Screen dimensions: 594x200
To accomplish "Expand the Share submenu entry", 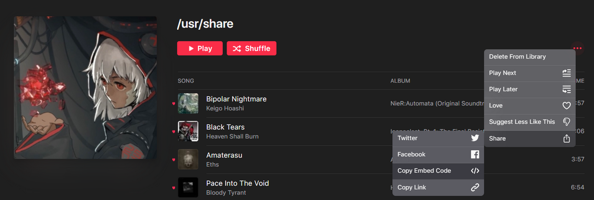I will pos(497,138).
